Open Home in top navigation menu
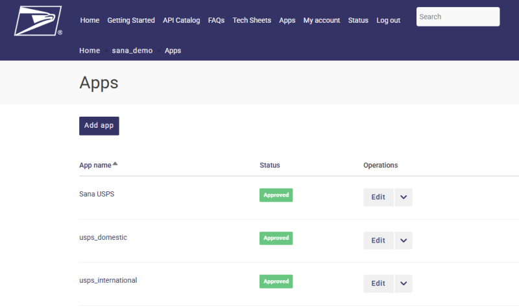519x308 pixels. pos(90,20)
